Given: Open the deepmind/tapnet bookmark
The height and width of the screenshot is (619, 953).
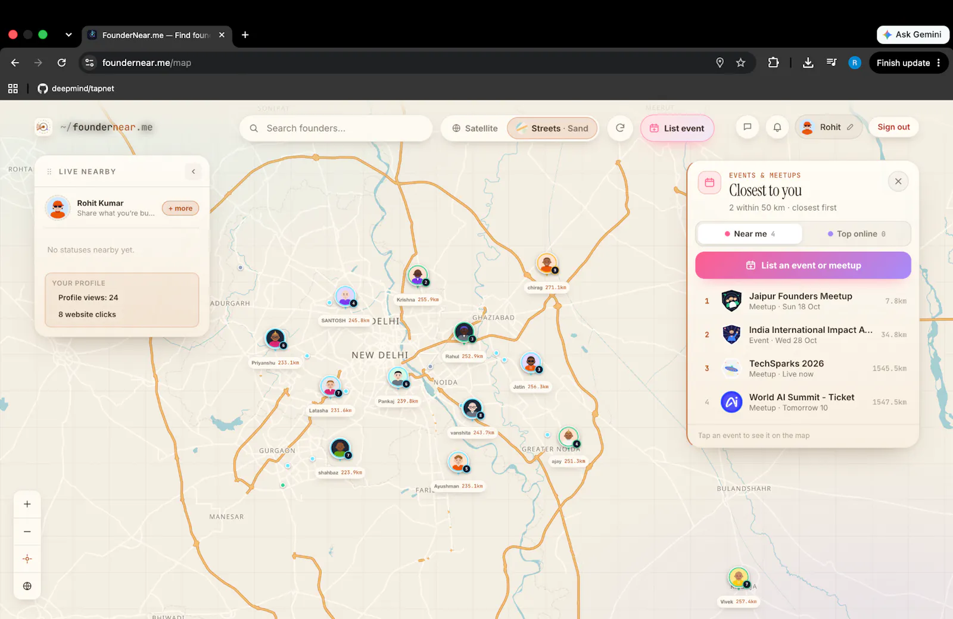Looking at the screenshot, I should 76,89.
